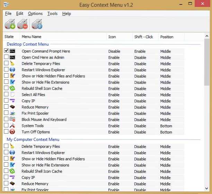
Task: Click the Open Command Prompt Here console icon
Action: [x=12, y=51]
